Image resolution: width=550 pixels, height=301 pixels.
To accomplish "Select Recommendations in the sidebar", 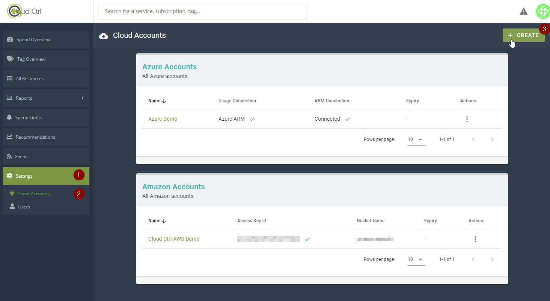I will [35, 137].
